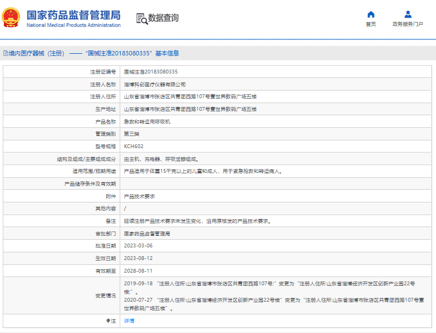This screenshot has width=436, height=333.
Task: Click the 产品技术要求 attachment cell
Action: 139,196
